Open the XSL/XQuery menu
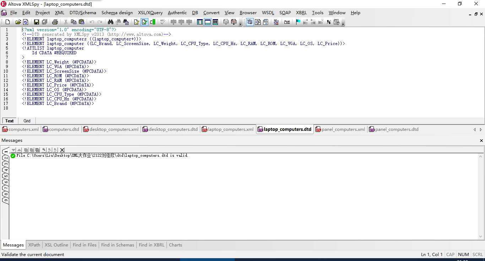The image size is (485, 261). coord(150,13)
